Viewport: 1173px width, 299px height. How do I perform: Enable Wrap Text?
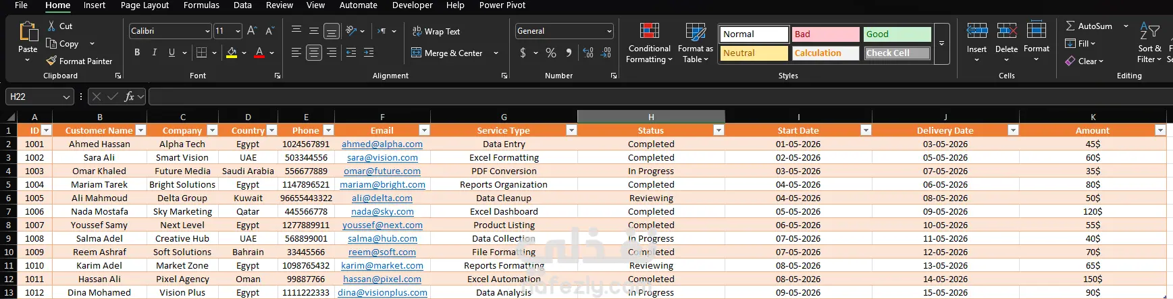(x=436, y=31)
